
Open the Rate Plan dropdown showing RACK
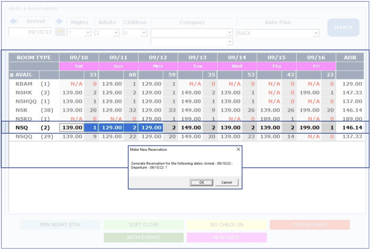[316, 33]
